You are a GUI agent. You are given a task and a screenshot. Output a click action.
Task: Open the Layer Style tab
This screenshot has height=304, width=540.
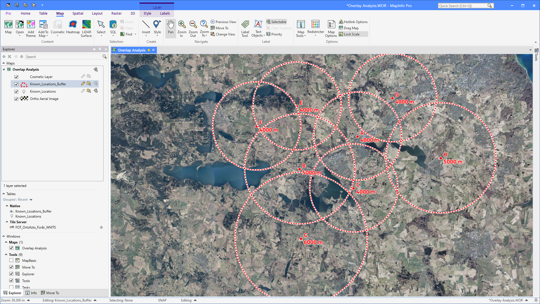(147, 13)
